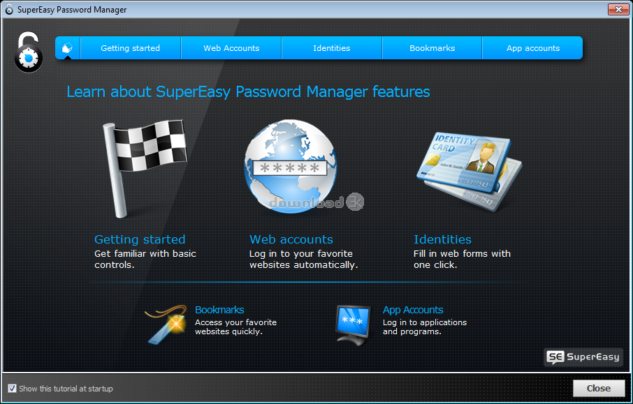Go to the Identities tab

[332, 48]
